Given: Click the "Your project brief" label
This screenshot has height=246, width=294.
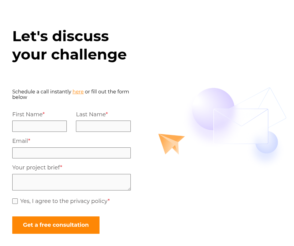Looking at the screenshot, I should point(36,168).
